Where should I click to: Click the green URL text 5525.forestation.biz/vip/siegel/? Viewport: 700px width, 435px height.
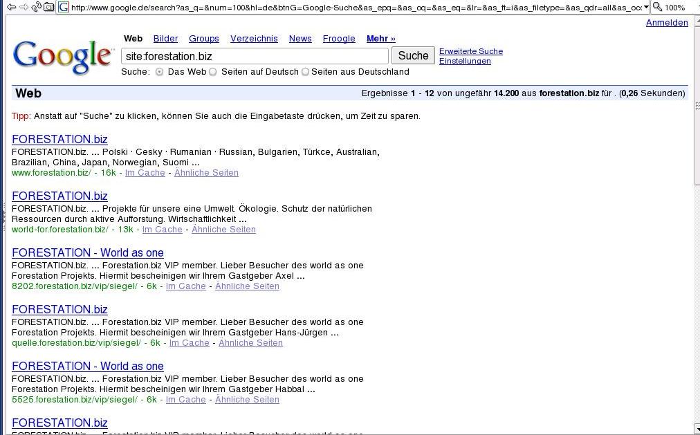tap(75, 399)
